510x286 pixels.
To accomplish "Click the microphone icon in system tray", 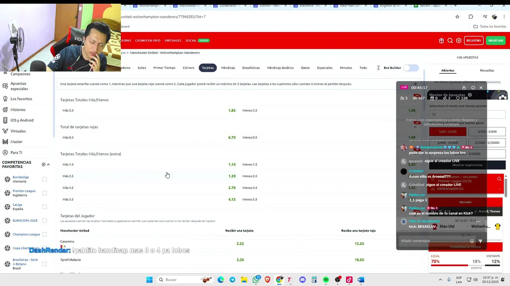I will (449, 280).
